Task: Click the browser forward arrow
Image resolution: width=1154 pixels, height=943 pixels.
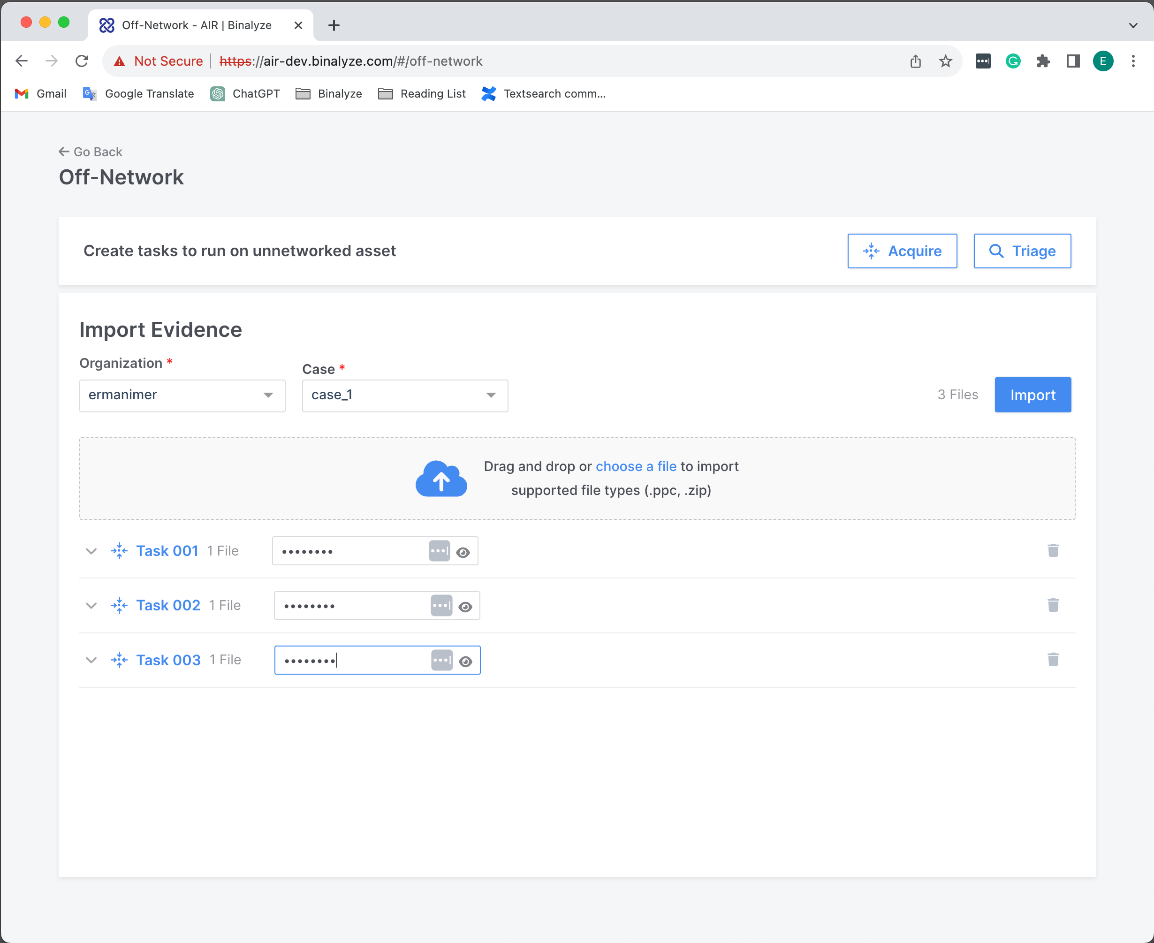Action: tap(51, 61)
